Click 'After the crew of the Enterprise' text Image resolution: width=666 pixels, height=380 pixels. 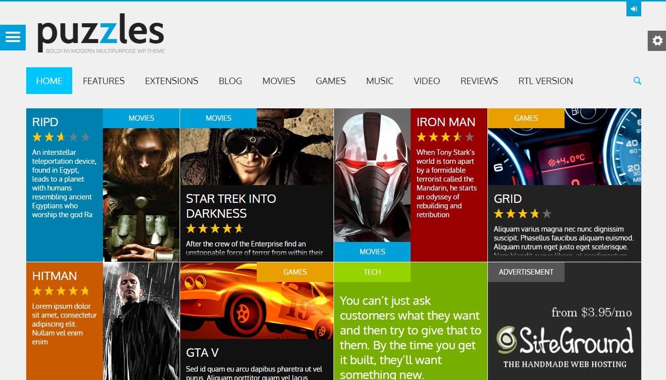click(x=254, y=248)
